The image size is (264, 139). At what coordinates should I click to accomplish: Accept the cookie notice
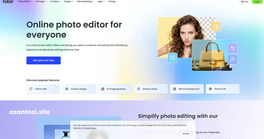tap(186, 133)
